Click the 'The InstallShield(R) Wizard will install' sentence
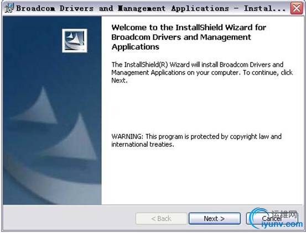Screen dimensions: 306x233 click(x=198, y=65)
